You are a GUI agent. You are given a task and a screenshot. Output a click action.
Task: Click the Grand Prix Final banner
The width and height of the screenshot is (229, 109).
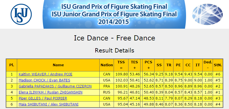coord(114,14)
